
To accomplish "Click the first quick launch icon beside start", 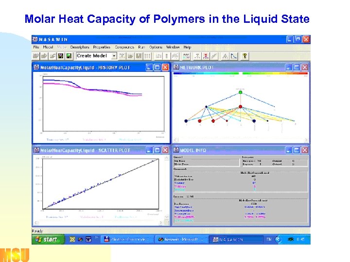I will (x=72, y=240).
